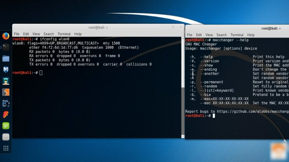The height and width of the screenshot is (162, 289).
Task: Click the 'macchanger --help' command text
Action: pos(230,40)
